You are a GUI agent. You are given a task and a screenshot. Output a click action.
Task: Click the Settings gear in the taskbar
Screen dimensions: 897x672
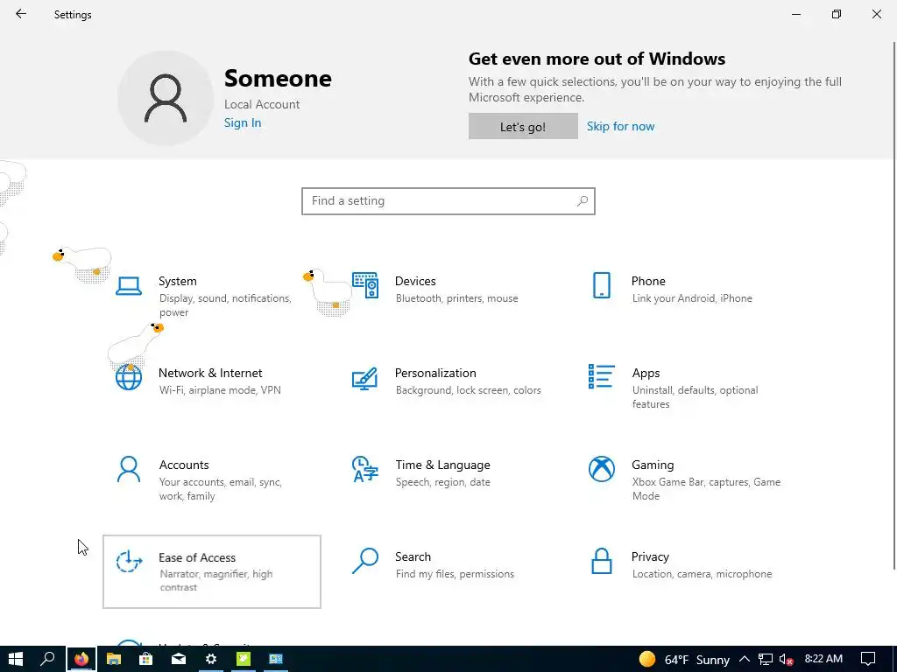[x=211, y=659]
